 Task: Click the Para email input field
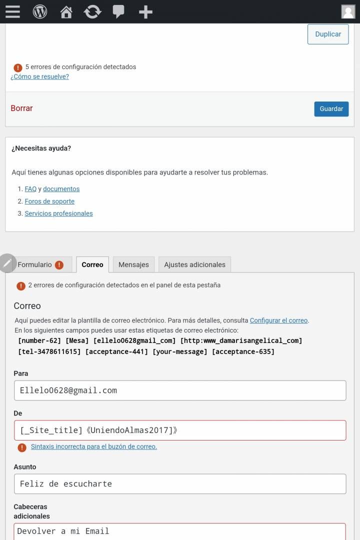(x=180, y=390)
